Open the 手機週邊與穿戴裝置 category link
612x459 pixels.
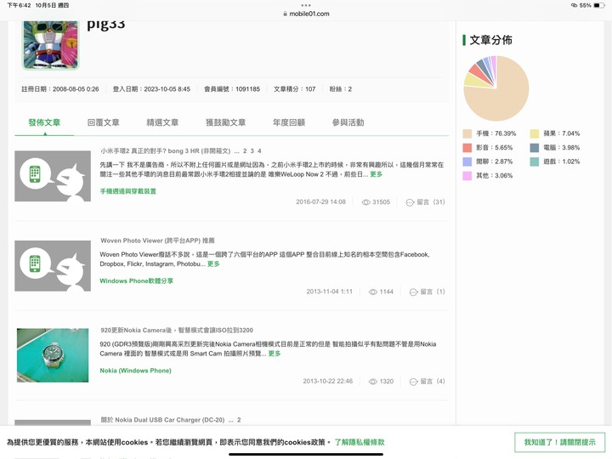[x=128, y=191]
